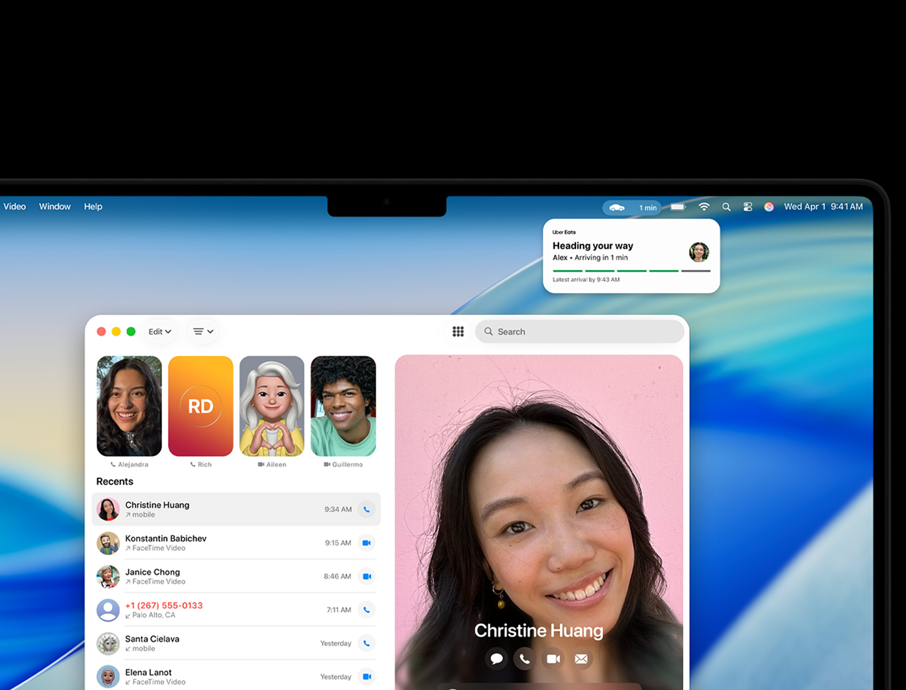Open the Window menu
This screenshot has height=690, width=906.
click(55, 206)
